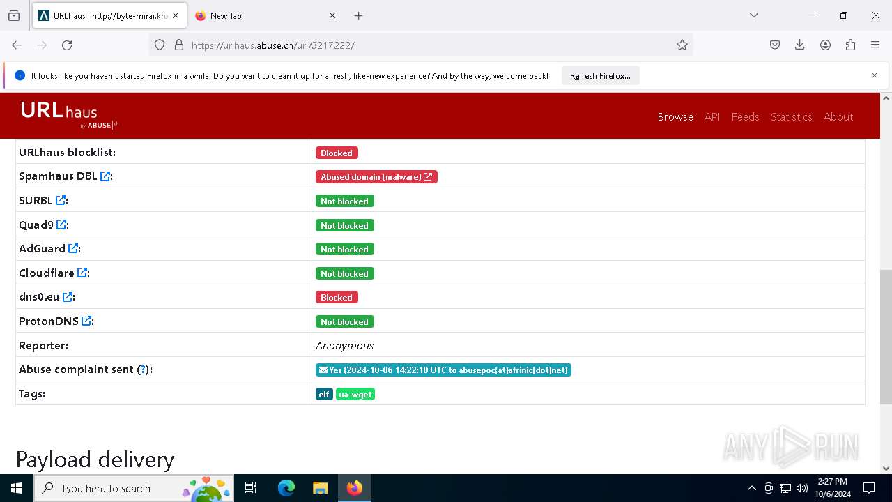This screenshot has width=892, height=502.
Task: Click Firefox icon on taskbar
Action: pyautogui.click(x=355, y=488)
